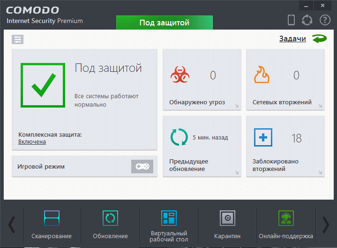Click the teal update arrows icon
The height and width of the screenshot is (248, 337).
pos(179,137)
